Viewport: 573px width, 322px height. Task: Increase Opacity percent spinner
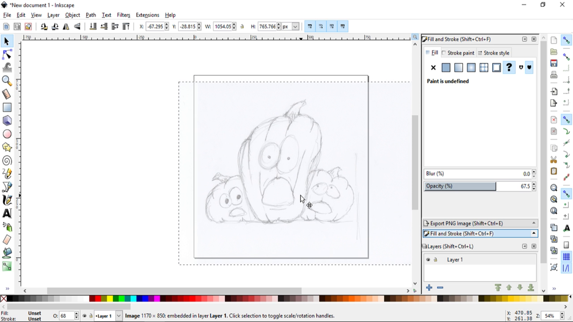click(534, 184)
